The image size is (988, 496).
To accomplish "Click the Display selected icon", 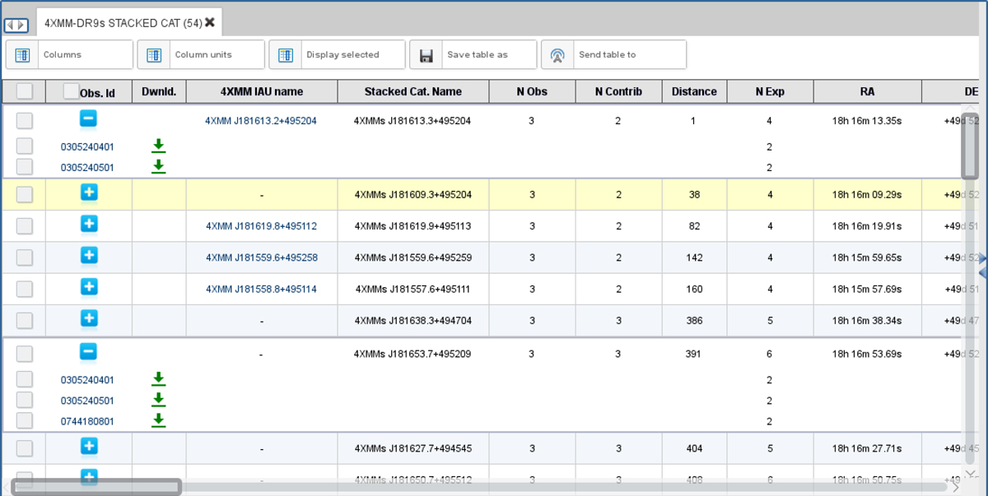I will (x=286, y=55).
